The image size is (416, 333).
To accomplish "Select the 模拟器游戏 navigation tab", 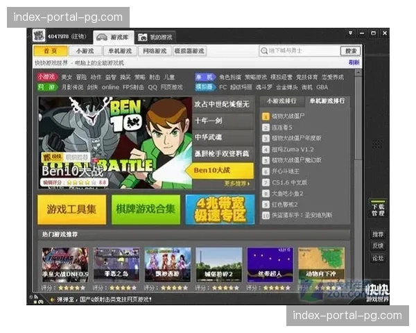I will coord(189,51).
